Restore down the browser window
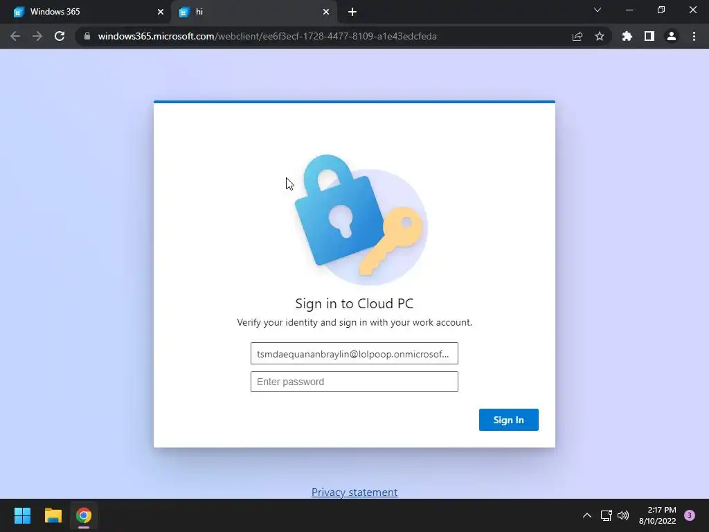Image resolution: width=709 pixels, height=532 pixels. click(x=661, y=10)
